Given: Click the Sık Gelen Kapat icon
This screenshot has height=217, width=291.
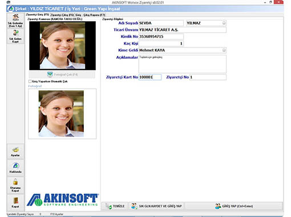Looking at the screenshot, I should (15, 37).
